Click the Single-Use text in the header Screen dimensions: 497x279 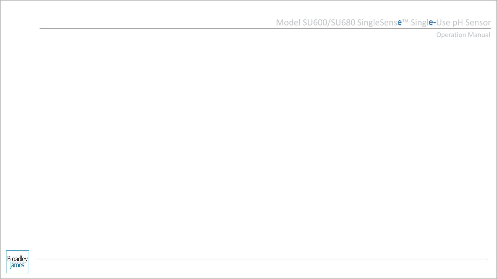pos(431,23)
